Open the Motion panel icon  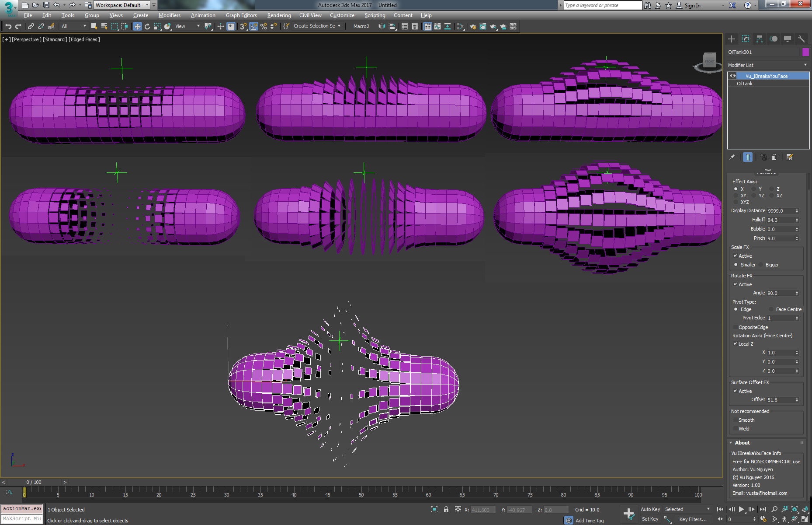pyautogui.click(x=774, y=39)
